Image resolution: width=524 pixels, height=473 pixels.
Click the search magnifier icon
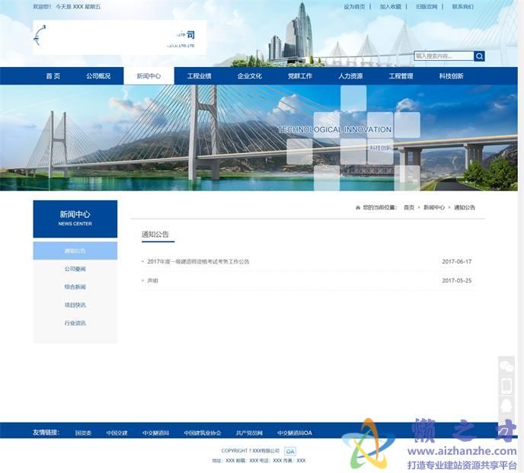479,56
